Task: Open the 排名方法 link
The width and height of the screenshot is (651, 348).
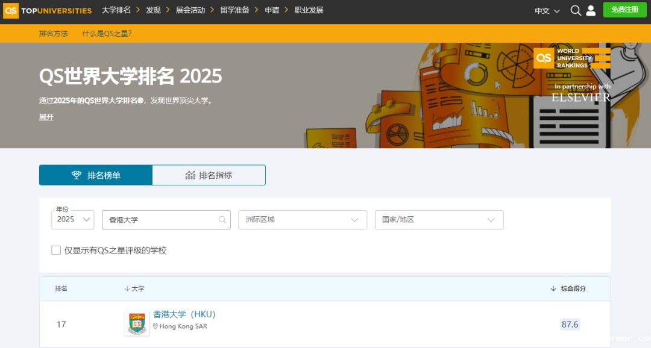Action: (53, 34)
